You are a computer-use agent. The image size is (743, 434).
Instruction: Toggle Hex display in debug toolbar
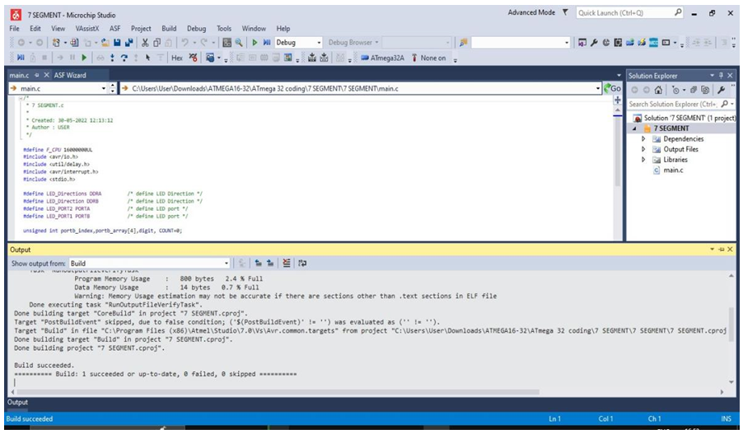176,58
